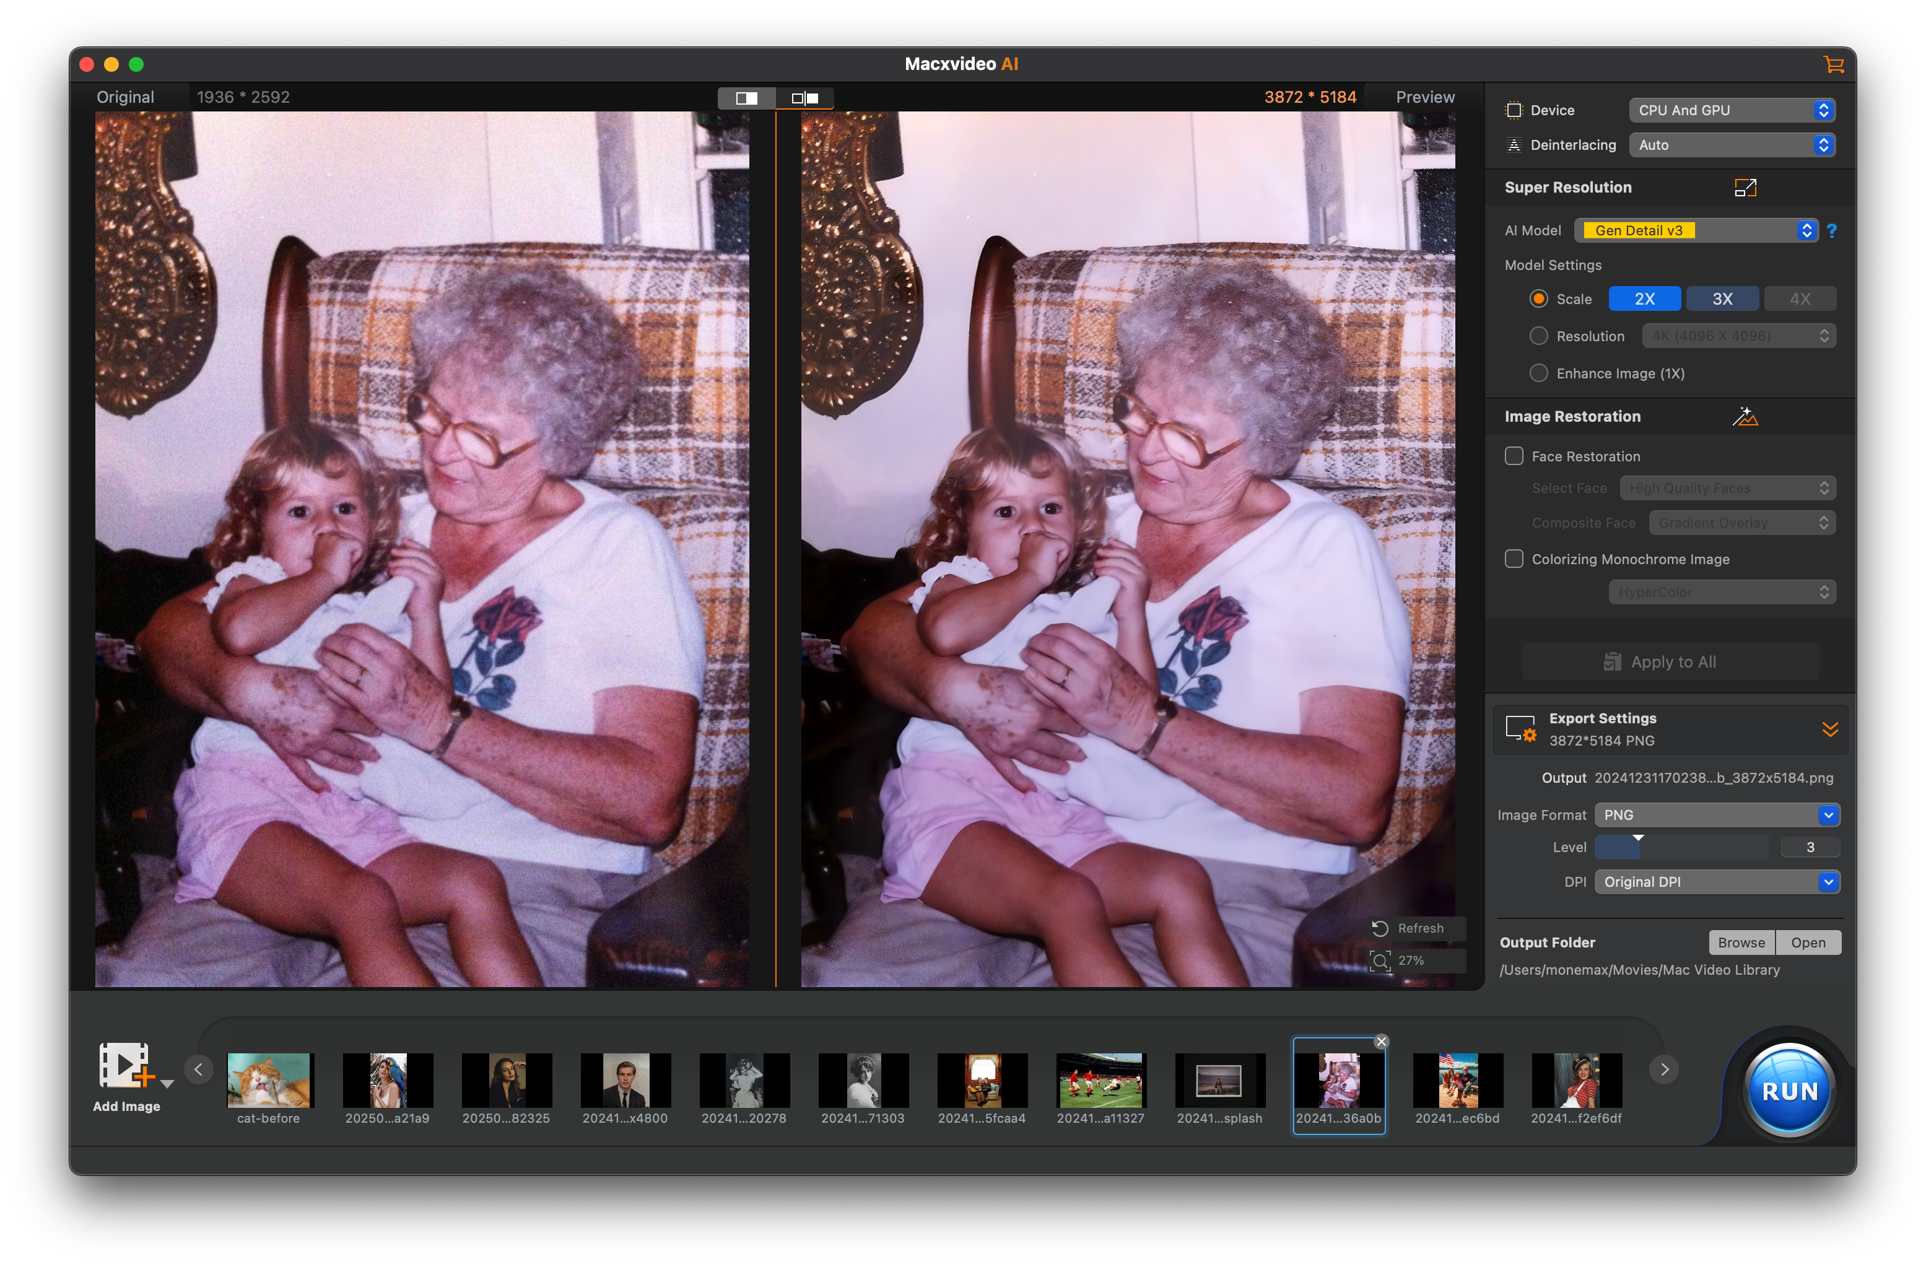Open the shopping cart icon
The image size is (1926, 1267).
point(1833,64)
